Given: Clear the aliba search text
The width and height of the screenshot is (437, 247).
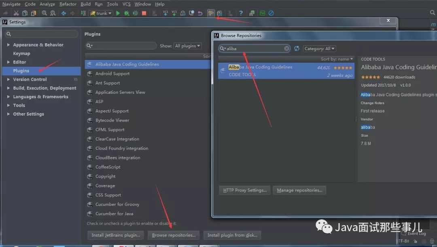Looking at the screenshot, I should point(286,49).
